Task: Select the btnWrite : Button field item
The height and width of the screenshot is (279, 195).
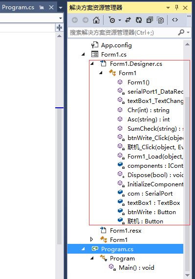Action: pyautogui.click(x=152, y=212)
